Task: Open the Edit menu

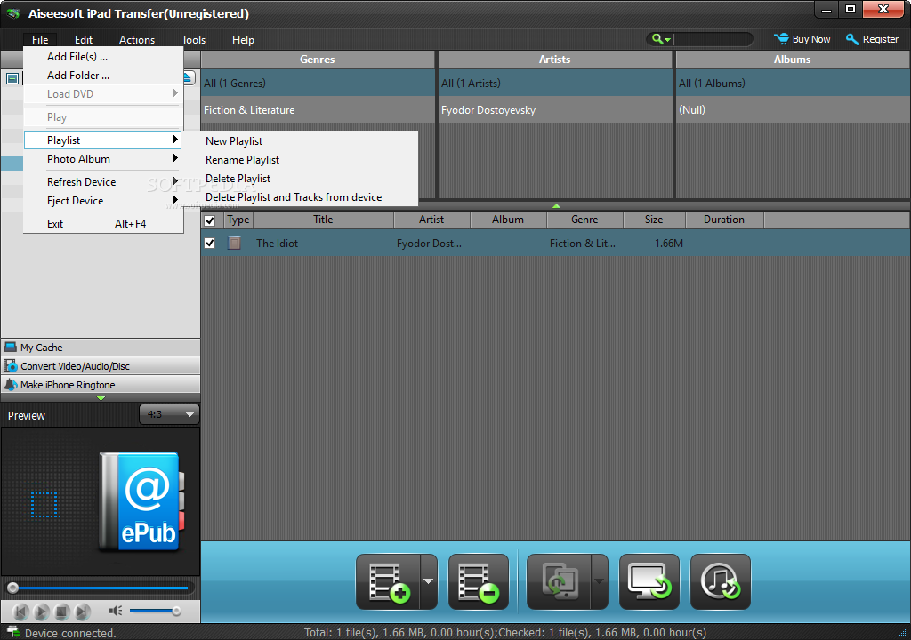Action: (83, 39)
